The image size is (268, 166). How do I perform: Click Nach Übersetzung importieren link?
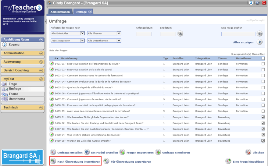[79, 161]
